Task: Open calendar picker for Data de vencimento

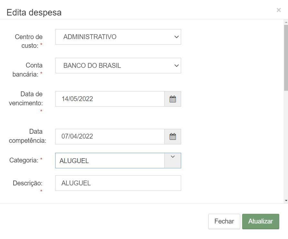Action: click(173, 99)
